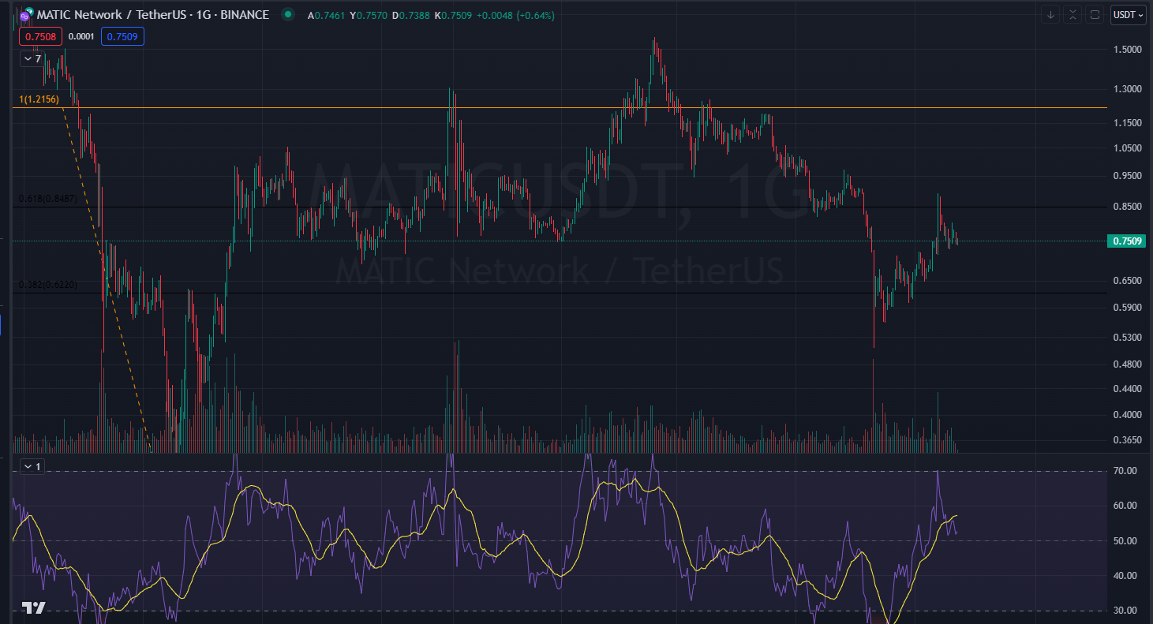Click the collapse pane icon beside USDT
Image resolution: width=1153 pixels, height=624 pixels.
tap(1073, 15)
